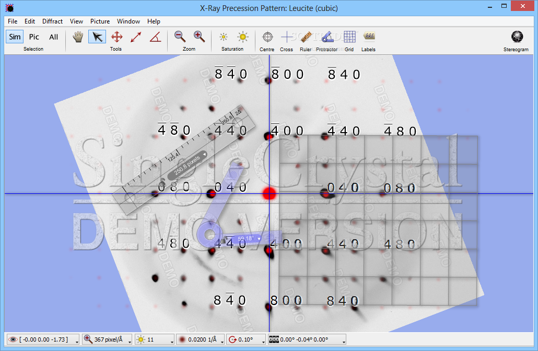Select the red angle Rotate tool
The height and width of the screenshot is (351, 538).
click(x=155, y=37)
